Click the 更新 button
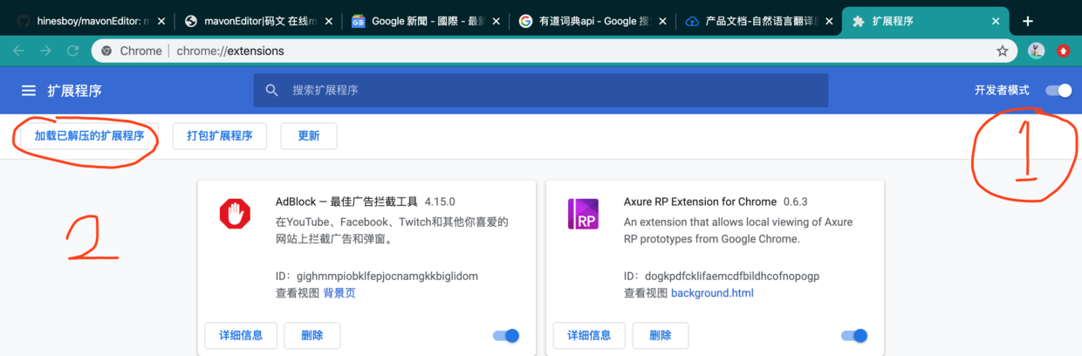This screenshot has height=356, width=1082. [x=309, y=136]
